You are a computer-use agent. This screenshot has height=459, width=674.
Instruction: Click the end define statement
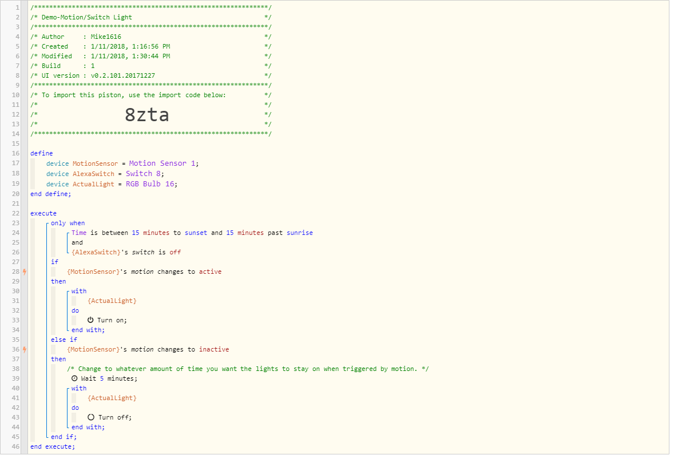51,194
